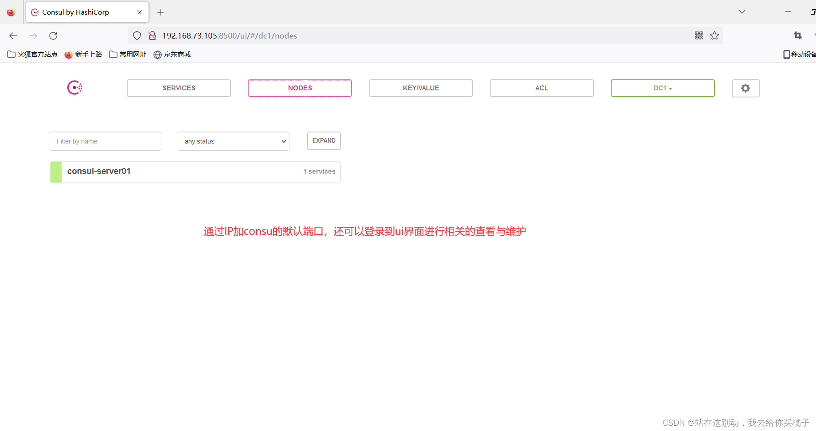The height and width of the screenshot is (431, 816).
Task: Open the any status filter dropdown
Action: point(234,141)
